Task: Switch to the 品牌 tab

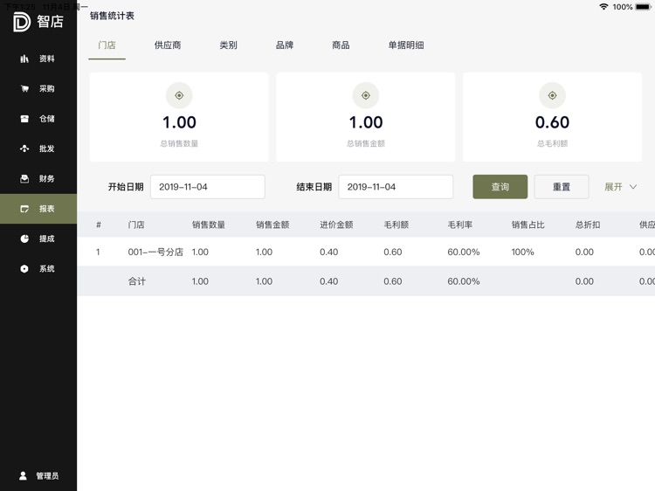Action: (x=285, y=45)
